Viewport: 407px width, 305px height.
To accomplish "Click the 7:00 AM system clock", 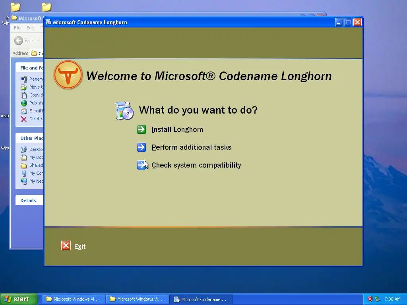I will (x=392, y=299).
